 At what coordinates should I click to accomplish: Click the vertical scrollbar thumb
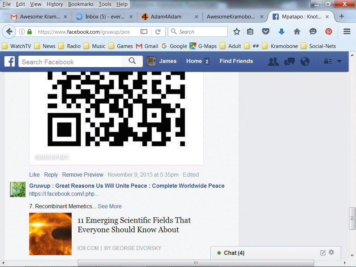[352, 218]
